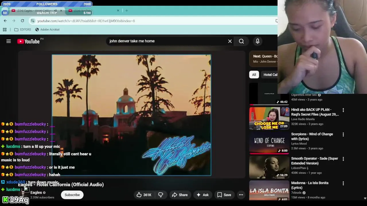Start voice search with the microphone icon
Viewport: 367px width, 206px height.
(257, 41)
